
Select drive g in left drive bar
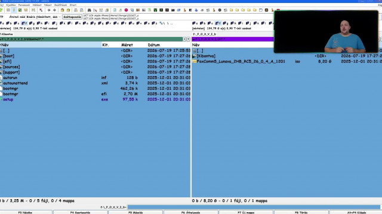[32, 23]
